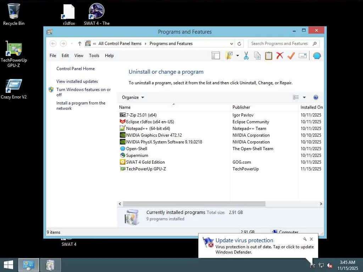Expand the view options dropdown arrow
This screenshot has width=363, height=272.
pos(304,97)
